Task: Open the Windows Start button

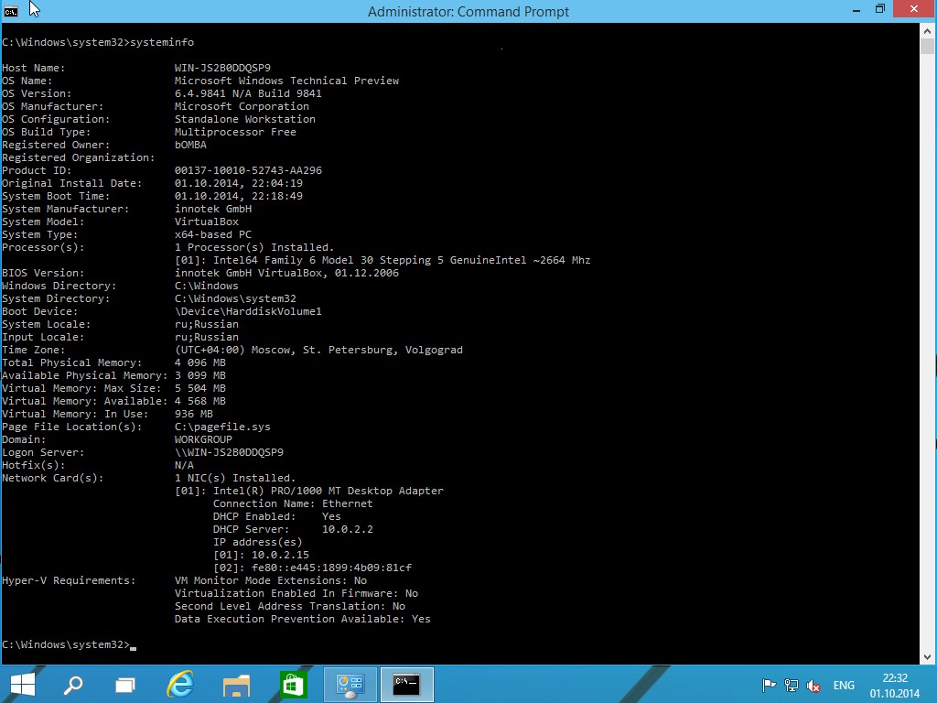Action: (23, 685)
